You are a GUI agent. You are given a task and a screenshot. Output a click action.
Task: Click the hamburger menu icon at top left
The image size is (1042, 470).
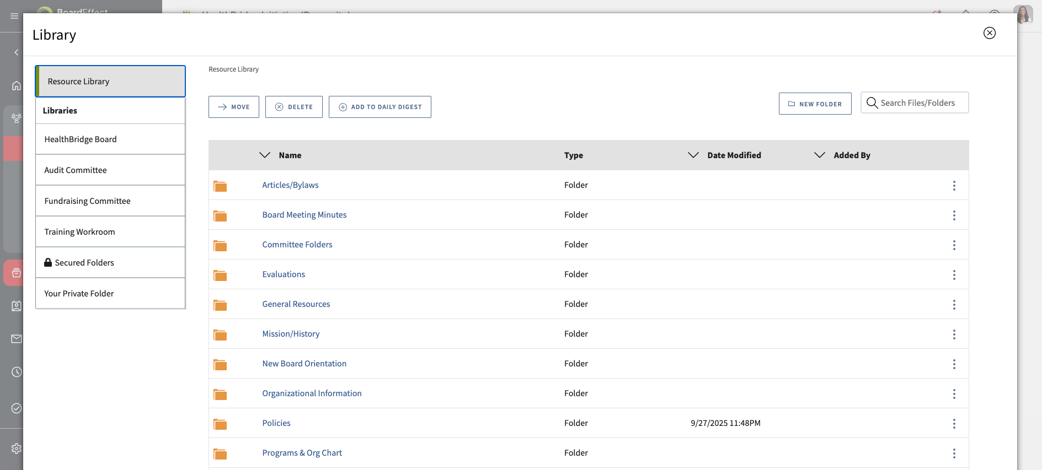pos(14,16)
